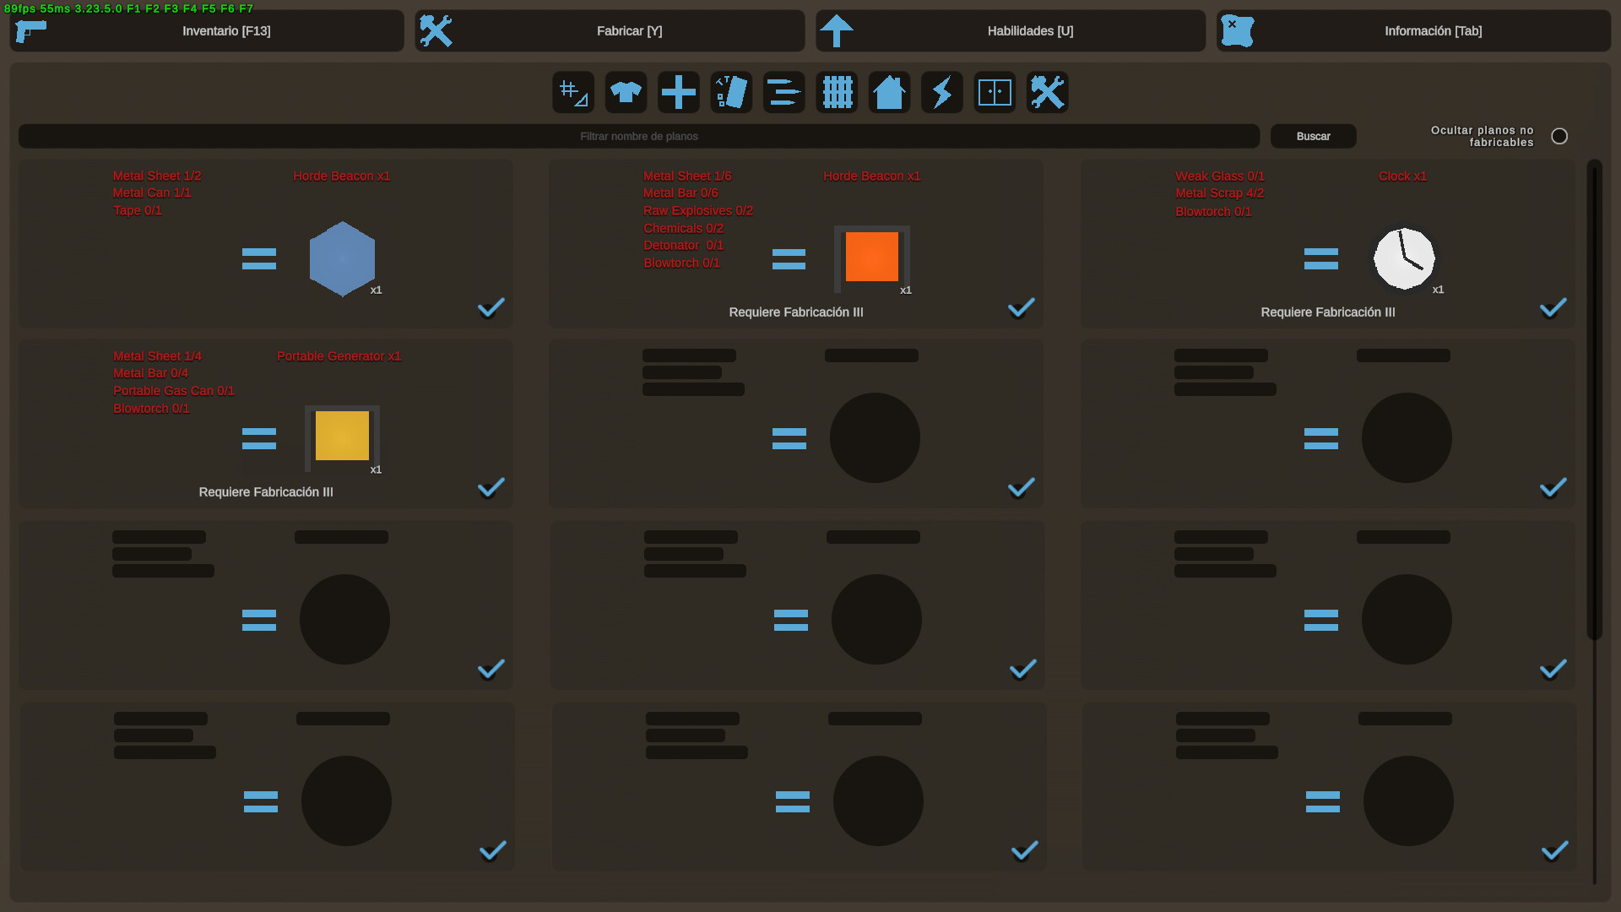Open the clothing category (shirt icon)
Screen dimensions: 1621x912
pos(626,92)
